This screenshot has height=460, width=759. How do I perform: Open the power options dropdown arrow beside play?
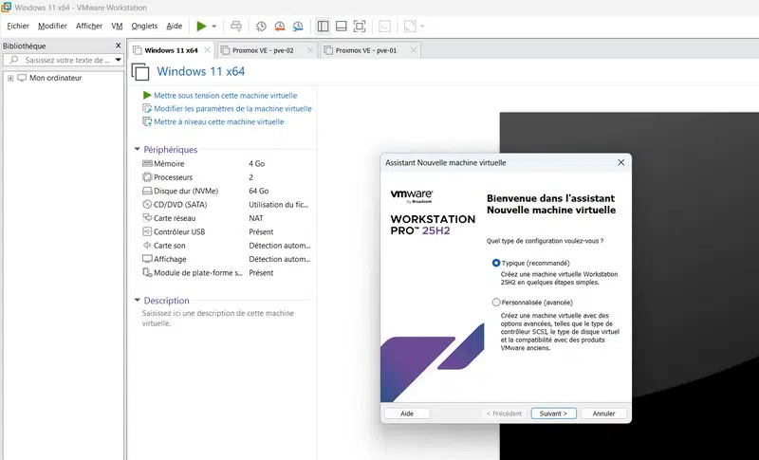[x=214, y=27]
